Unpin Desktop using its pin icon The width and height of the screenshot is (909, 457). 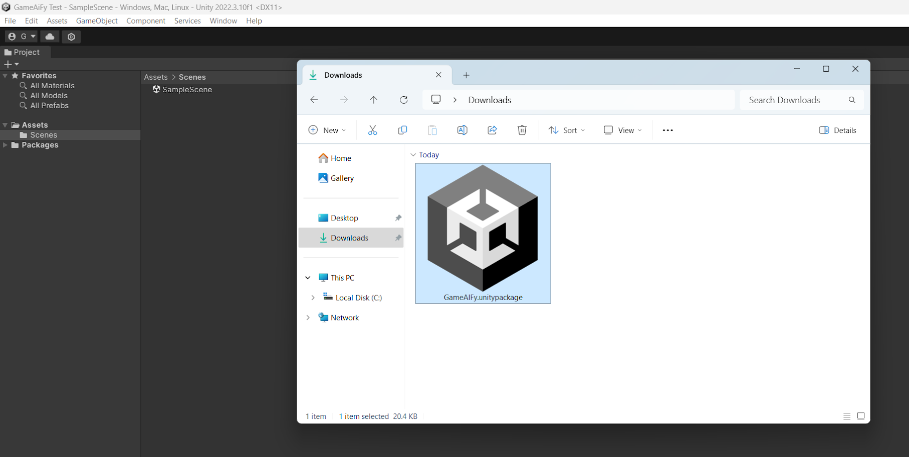click(398, 218)
